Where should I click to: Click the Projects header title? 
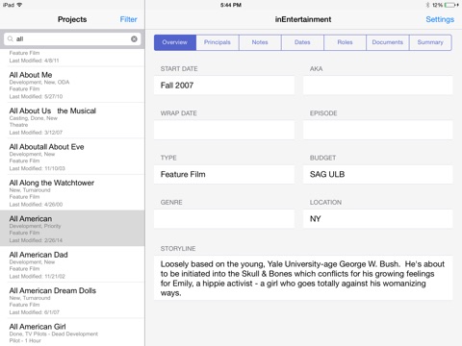pyautogui.click(x=72, y=19)
